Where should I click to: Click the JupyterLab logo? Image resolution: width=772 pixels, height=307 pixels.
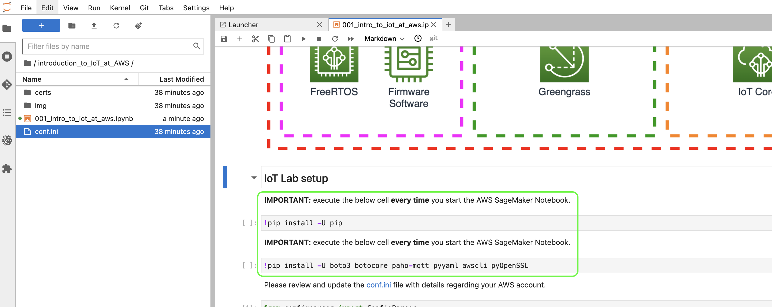pyautogui.click(x=7, y=7)
